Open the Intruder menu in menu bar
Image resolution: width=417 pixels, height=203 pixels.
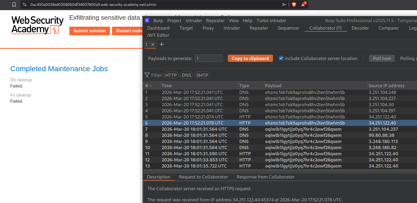(x=194, y=21)
